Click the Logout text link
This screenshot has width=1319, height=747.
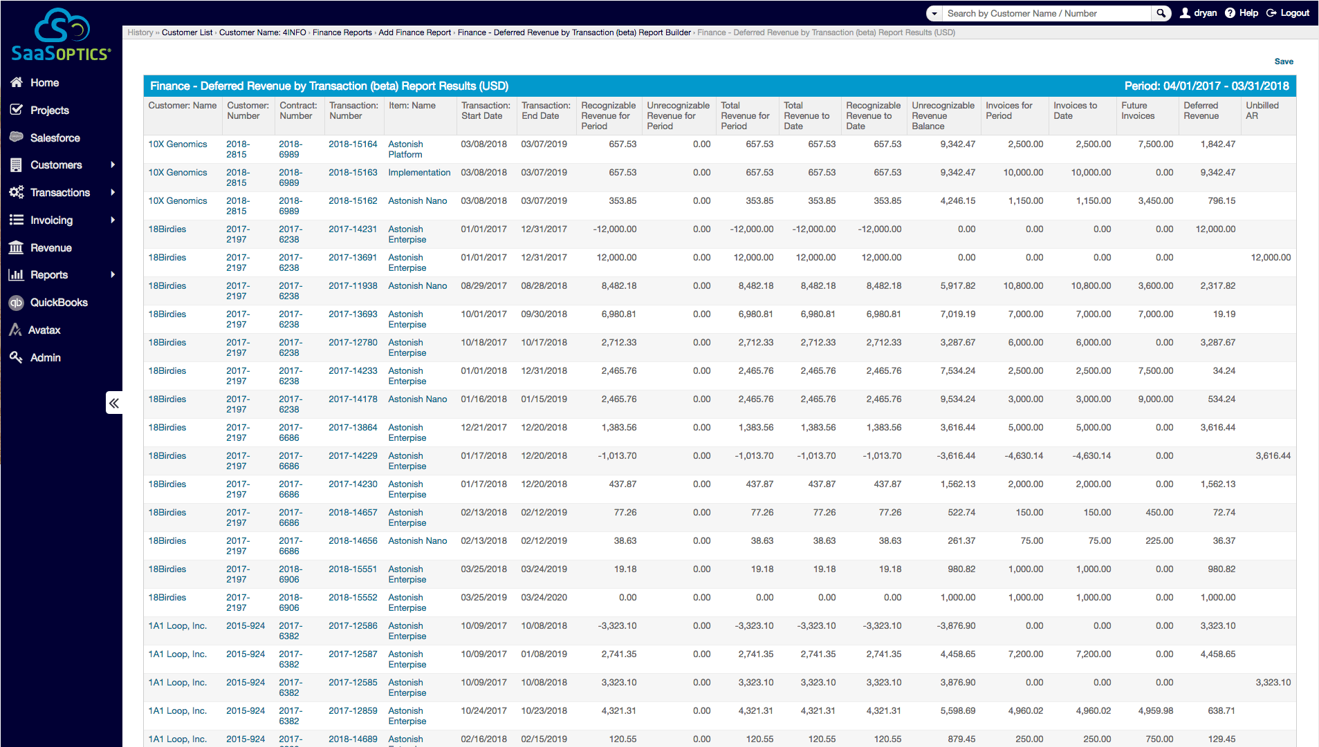tap(1295, 13)
